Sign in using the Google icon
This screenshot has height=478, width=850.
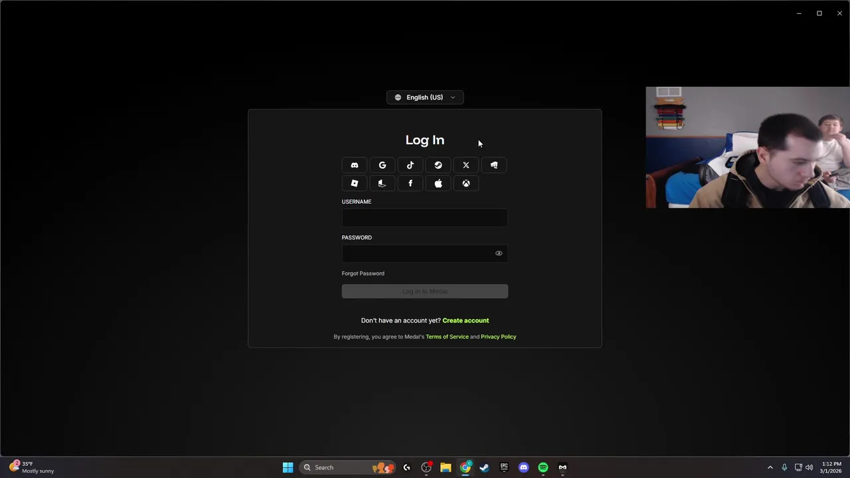click(382, 165)
